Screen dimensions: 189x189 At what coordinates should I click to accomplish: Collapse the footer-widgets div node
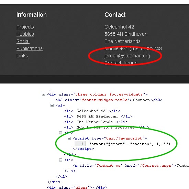tap(43, 94)
